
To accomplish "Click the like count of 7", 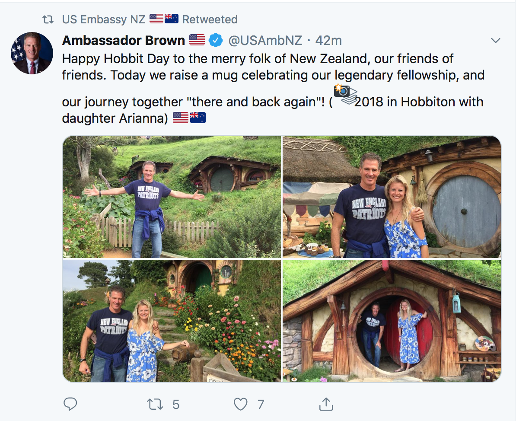I will pos(261,404).
